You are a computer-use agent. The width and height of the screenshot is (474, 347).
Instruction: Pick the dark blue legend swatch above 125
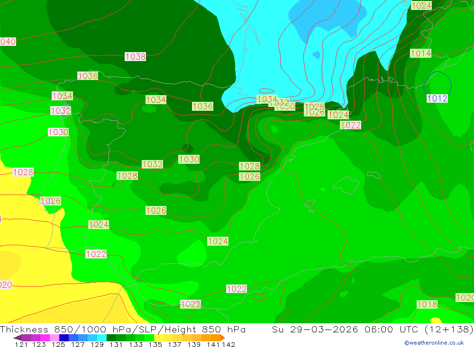click(x=63, y=338)
